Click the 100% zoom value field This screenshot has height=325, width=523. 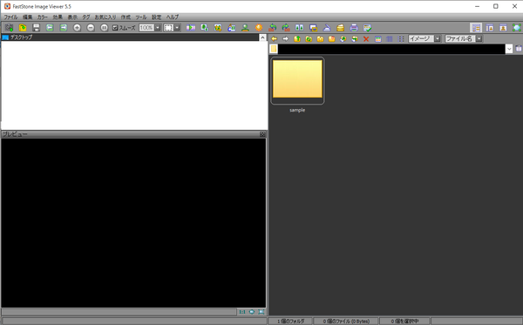(x=146, y=28)
